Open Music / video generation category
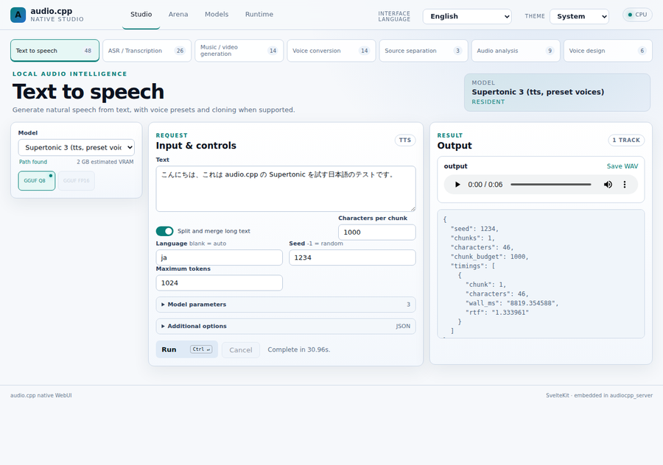 pos(239,51)
